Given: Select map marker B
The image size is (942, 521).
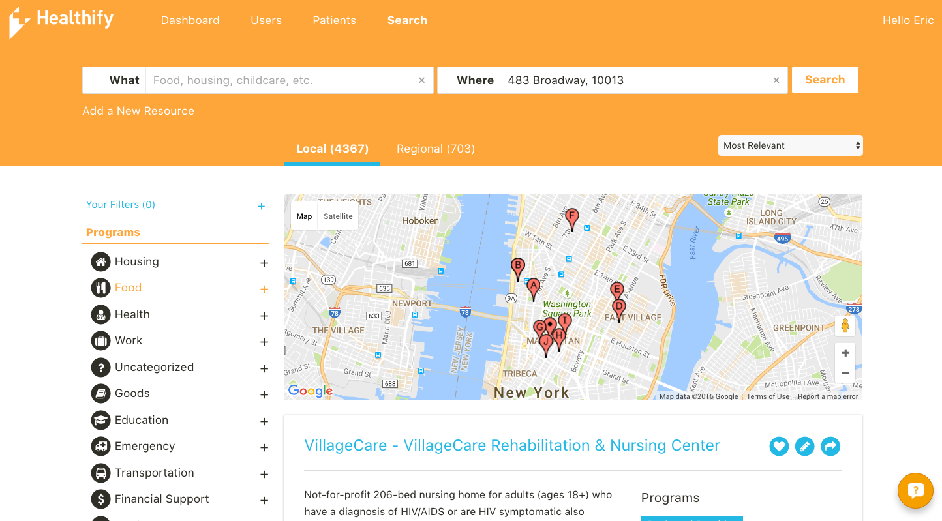Looking at the screenshot, I should click(517, 267).
